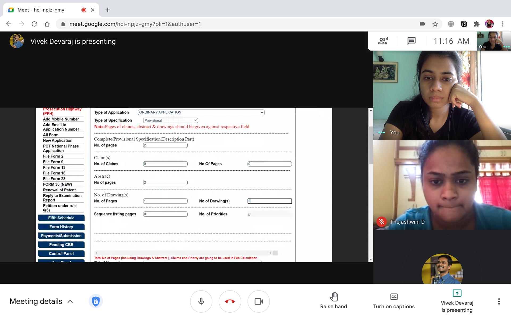Mute microphone in Meet controls
511x319 pixels.
(x=201, y=301)
